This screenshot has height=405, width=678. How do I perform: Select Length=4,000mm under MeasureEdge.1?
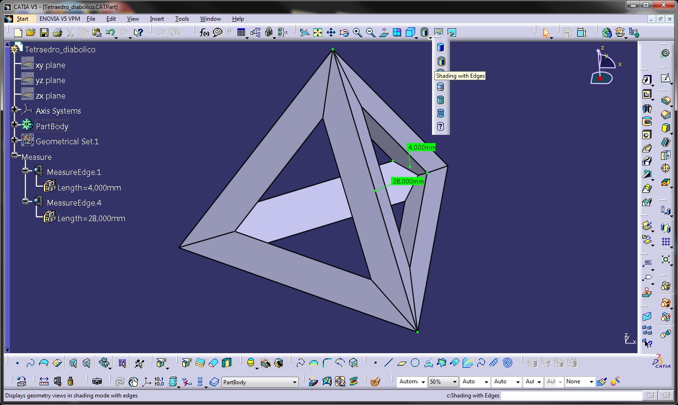coord(89,188)
